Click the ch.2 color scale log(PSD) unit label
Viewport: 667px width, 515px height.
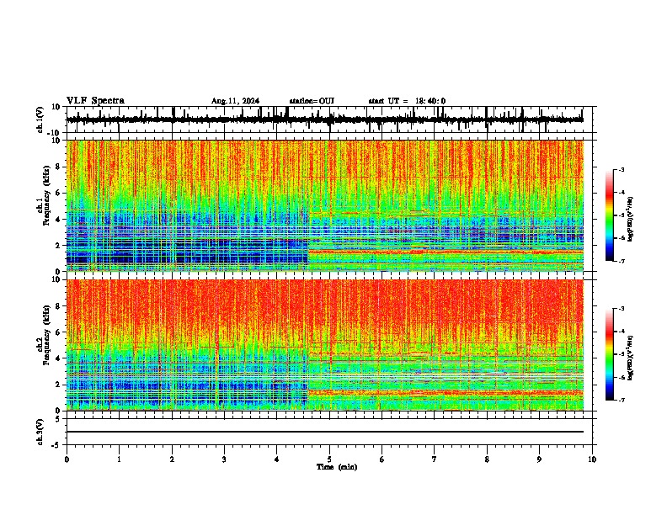[x=631, y=358]
